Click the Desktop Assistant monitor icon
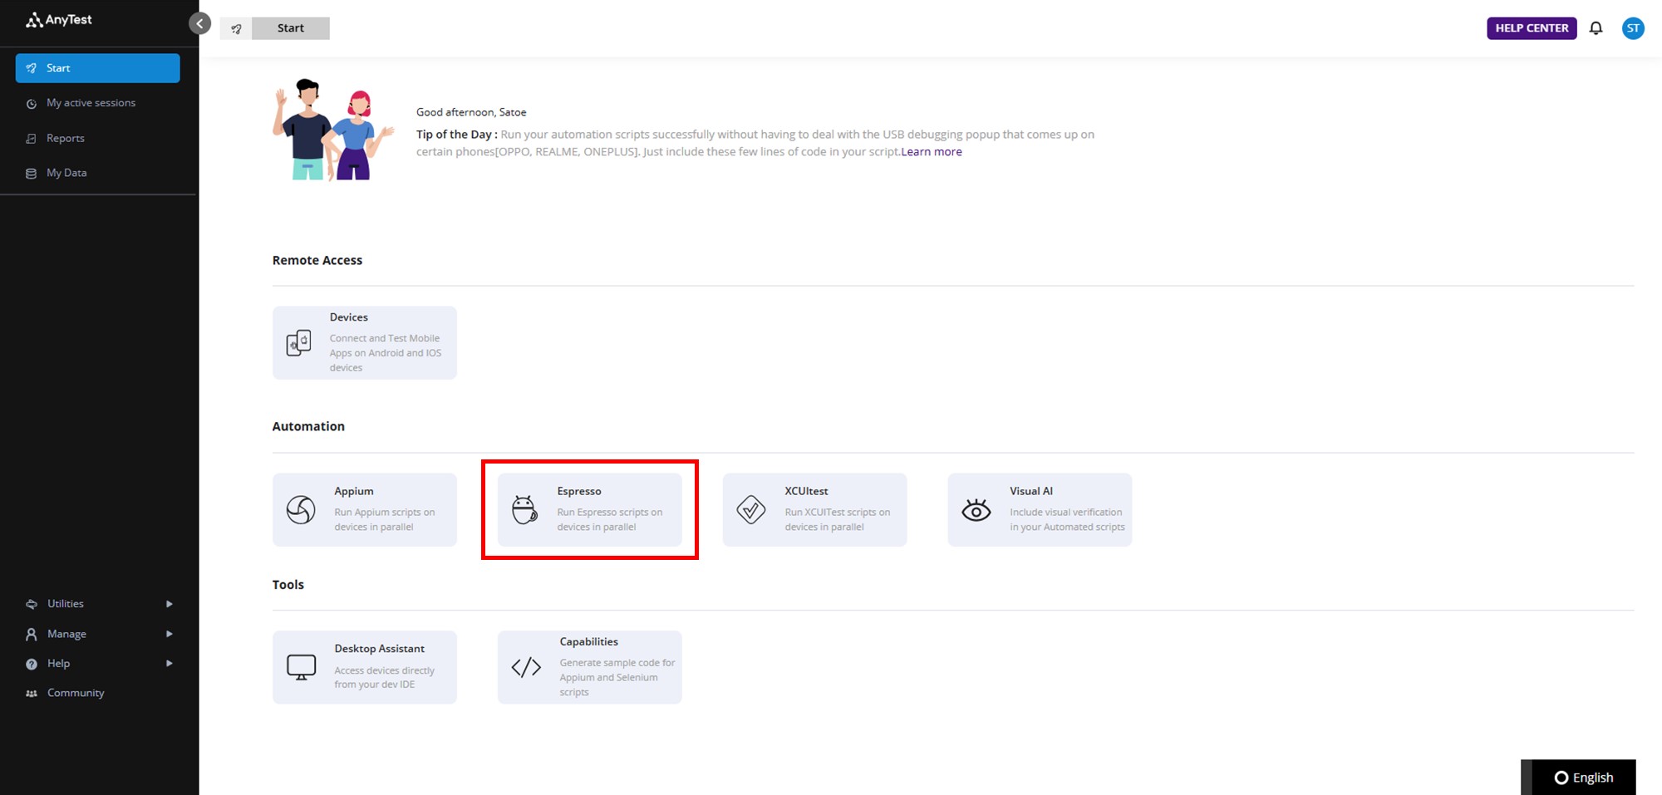Image resolution: width=1662 pixels, height=795 pixels. click(x=301, y=667)
